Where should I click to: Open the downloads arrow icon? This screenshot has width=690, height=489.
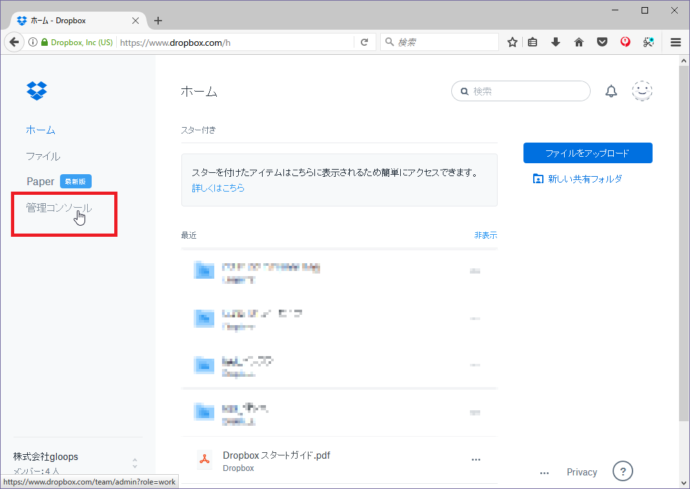pyautogui.click(x=556, y=42)
